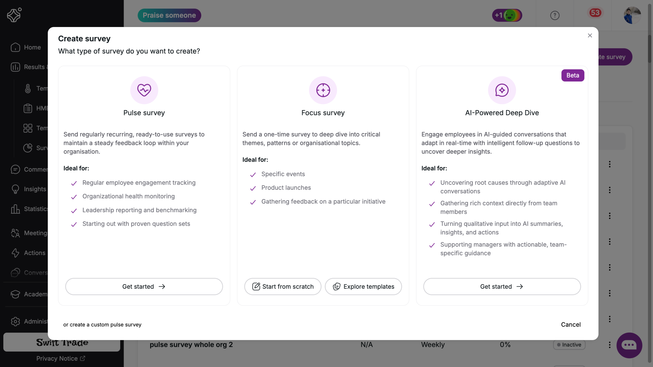
Task: Open notifications badge showing 53
Action: [x=595, y=13]
